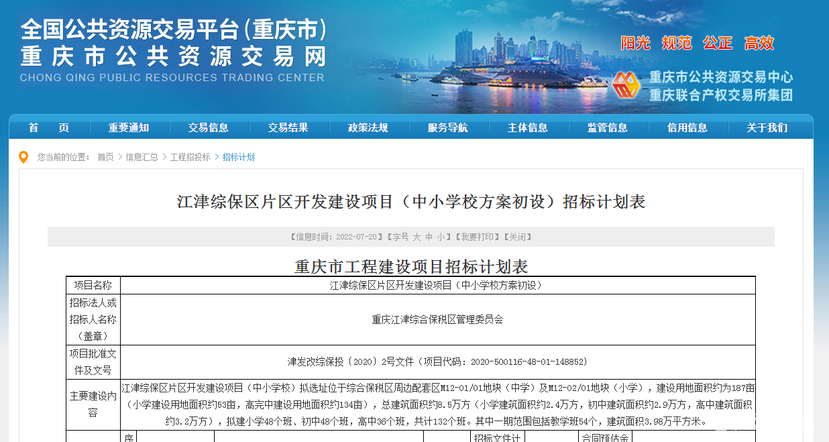Click the 阳光 slogan word in the banner
Viewport: 829px width, 442px height.
pyautogui.click(x=635, y=43)
